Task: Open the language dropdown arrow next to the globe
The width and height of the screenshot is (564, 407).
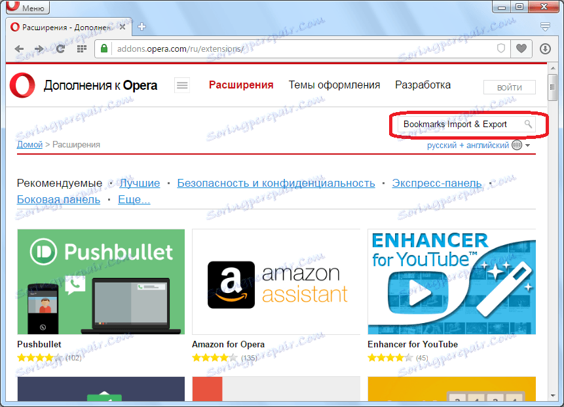Action: (x=528, y=145)
